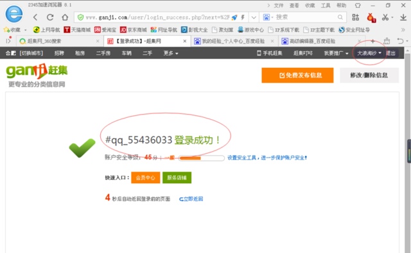
Task: Open the 收藏 menu in title bar
Action: click(310, 5)
